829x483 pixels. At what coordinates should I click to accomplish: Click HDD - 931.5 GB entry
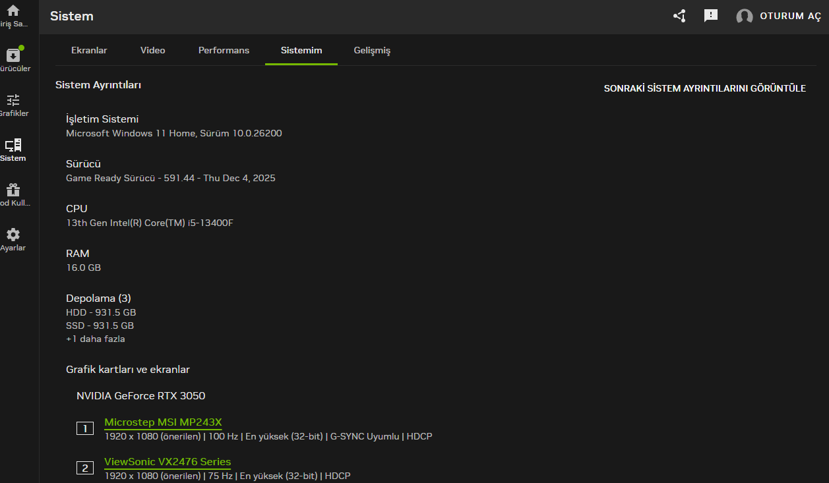click(x=101, y=312)
